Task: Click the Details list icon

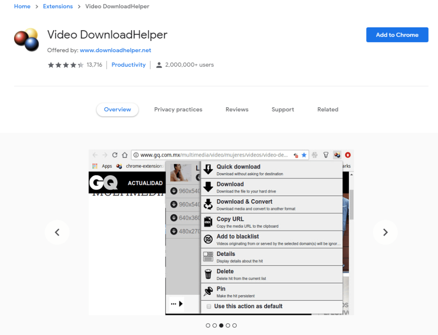Action: click(208, 256)
